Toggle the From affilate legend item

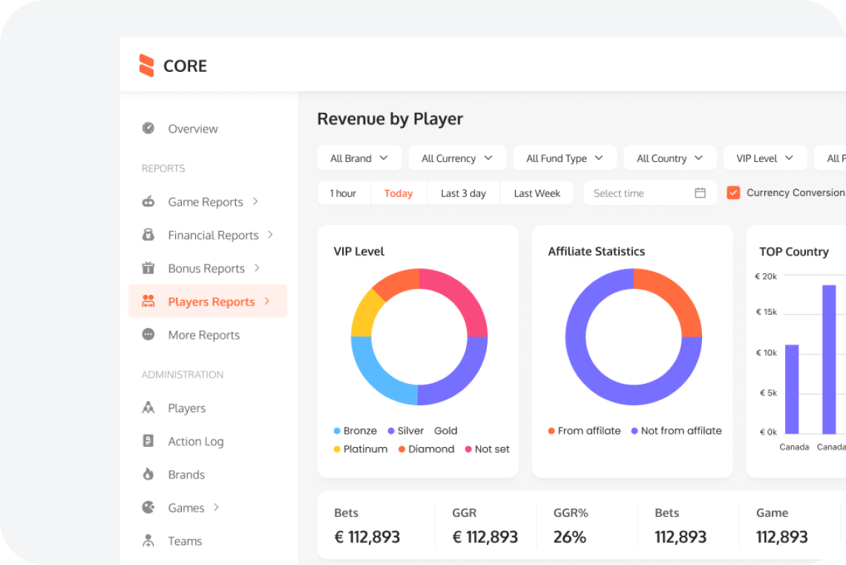pyautogui.click(x=583, y=431)
